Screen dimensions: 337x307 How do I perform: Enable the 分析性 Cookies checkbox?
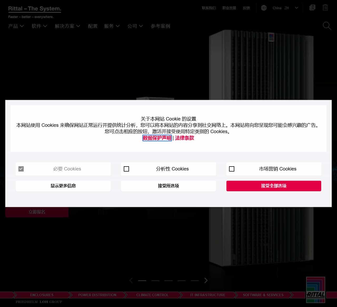click(x=126, y=169)
